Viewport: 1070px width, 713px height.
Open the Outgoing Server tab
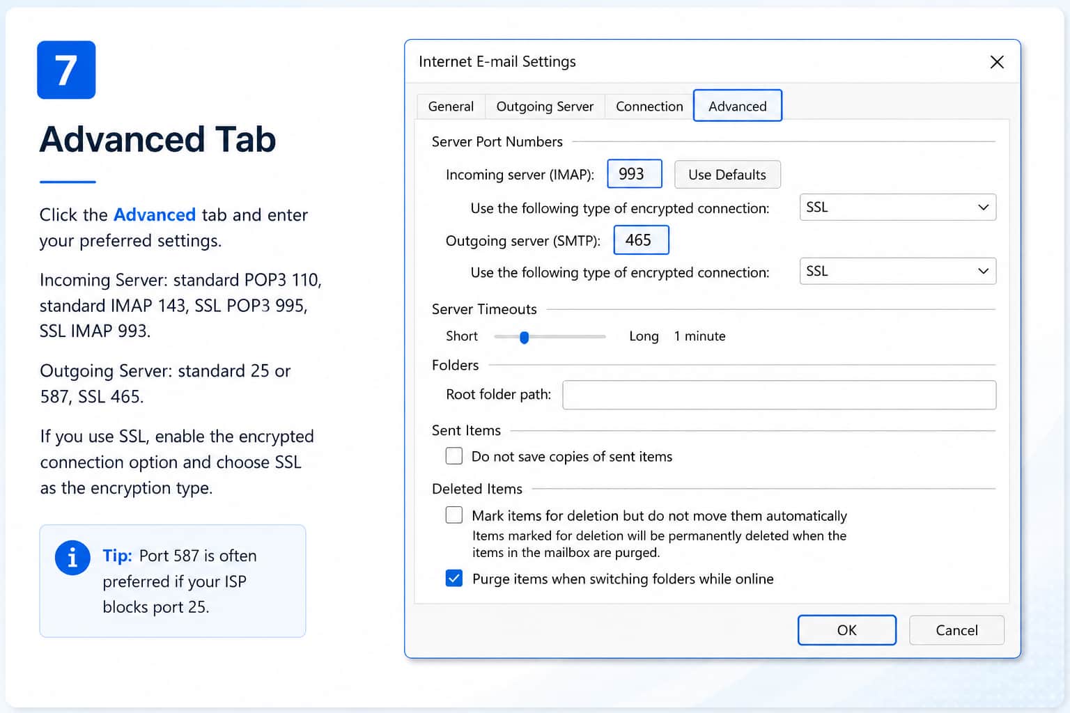[x=545, y=107]
